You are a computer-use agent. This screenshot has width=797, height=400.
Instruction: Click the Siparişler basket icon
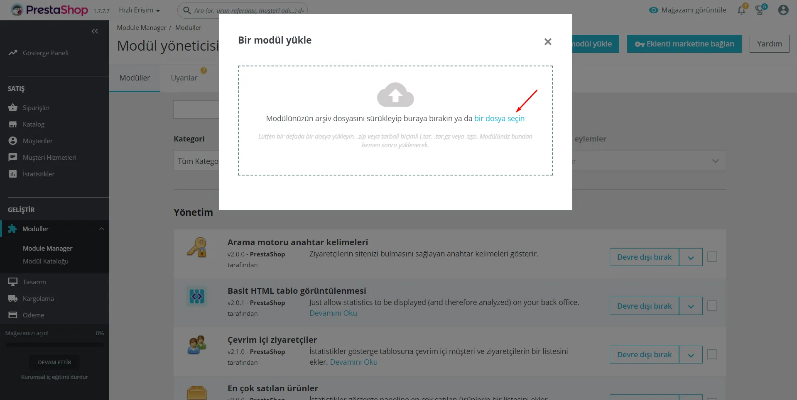click(x=13, y=107)
